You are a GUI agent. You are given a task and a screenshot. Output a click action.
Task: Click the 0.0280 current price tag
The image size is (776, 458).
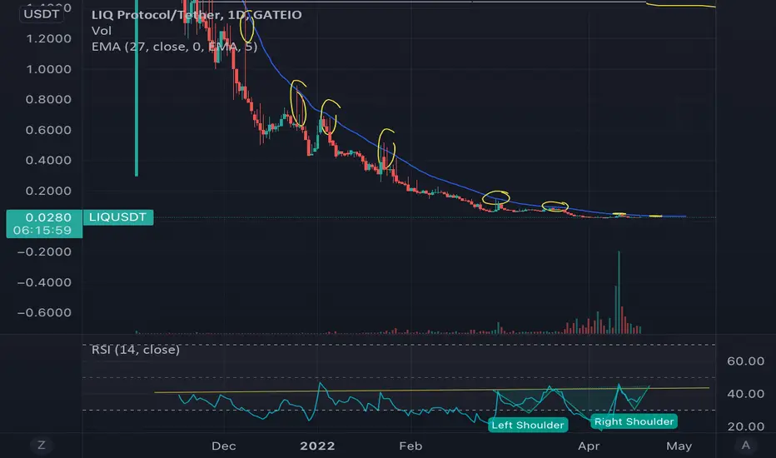coord(48,217)
